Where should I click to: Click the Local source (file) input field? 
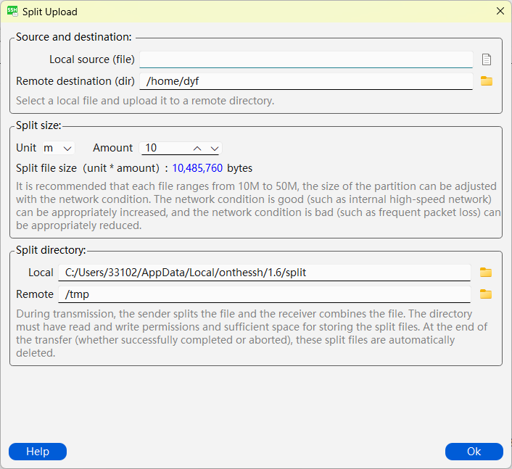(306, 59)
